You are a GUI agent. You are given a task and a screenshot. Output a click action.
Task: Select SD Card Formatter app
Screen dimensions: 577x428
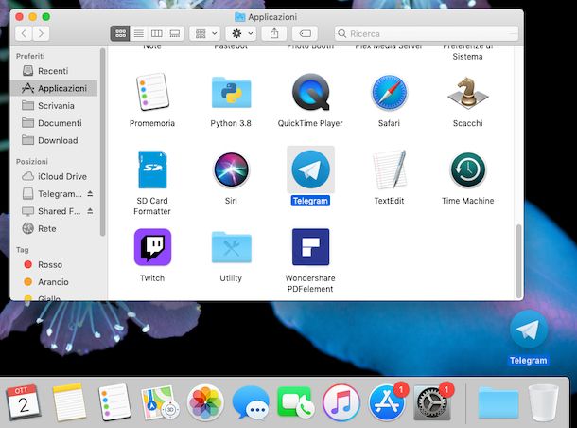pyautogui.click(x=152, y=169)
